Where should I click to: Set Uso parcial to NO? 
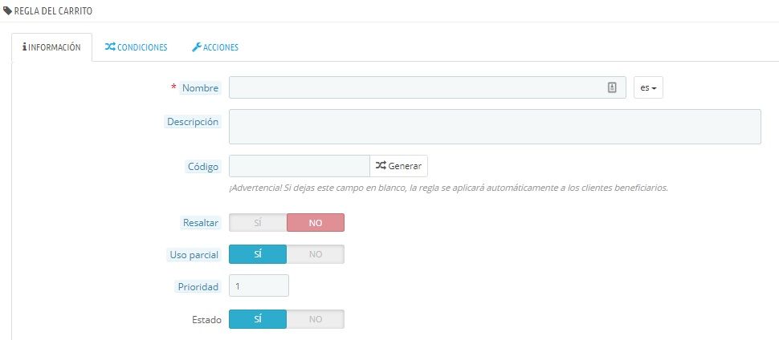316,254
